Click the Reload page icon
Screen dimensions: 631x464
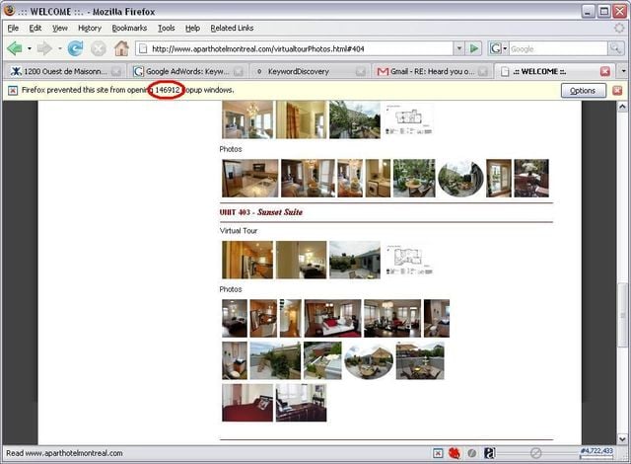[75, 48]
